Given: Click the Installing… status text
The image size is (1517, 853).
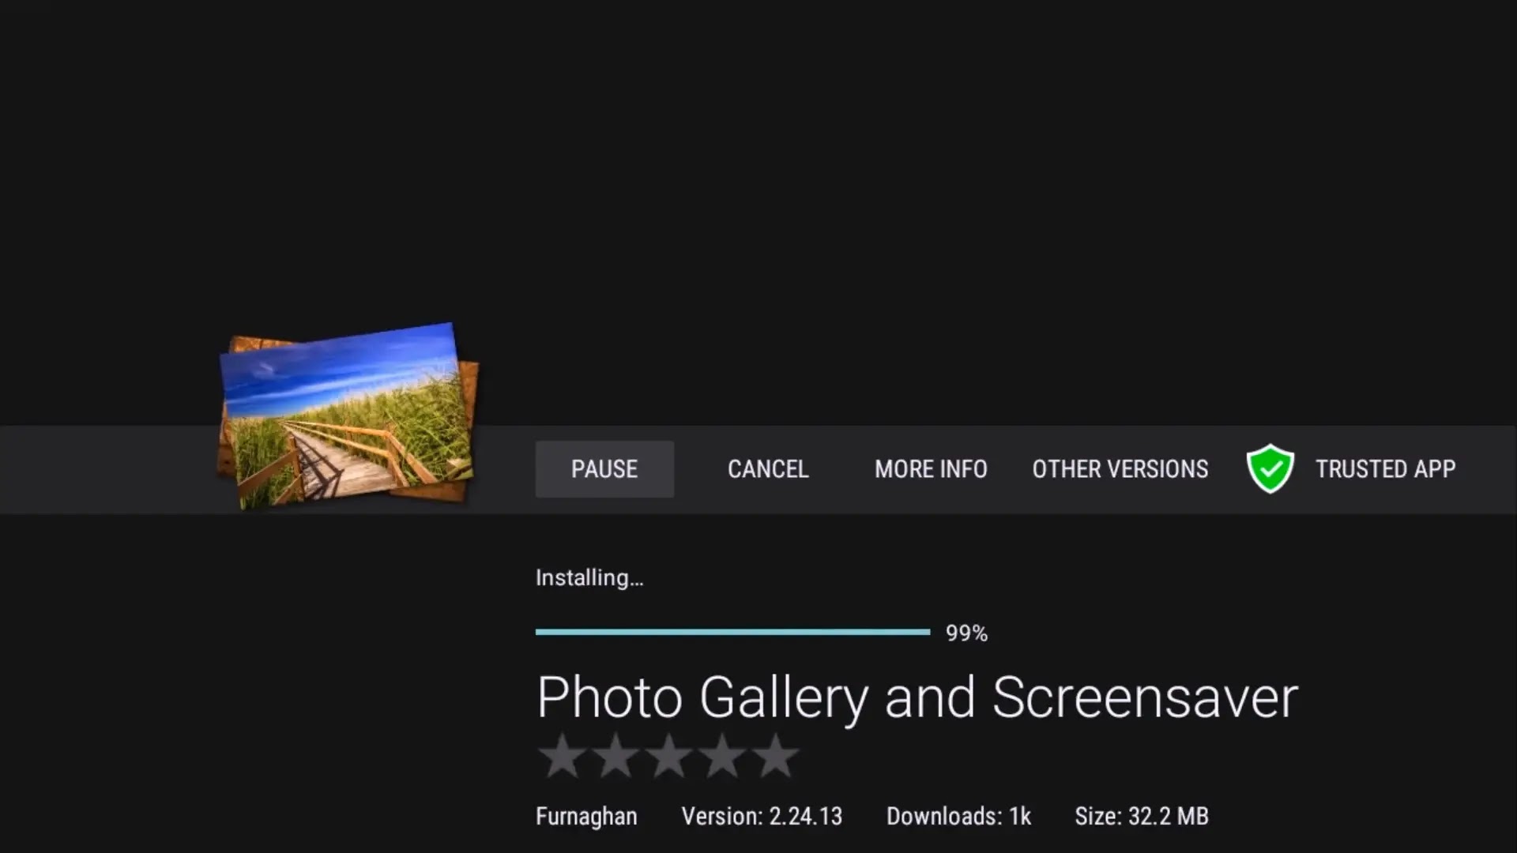Looking at the screenshot, I should [589, 578].
